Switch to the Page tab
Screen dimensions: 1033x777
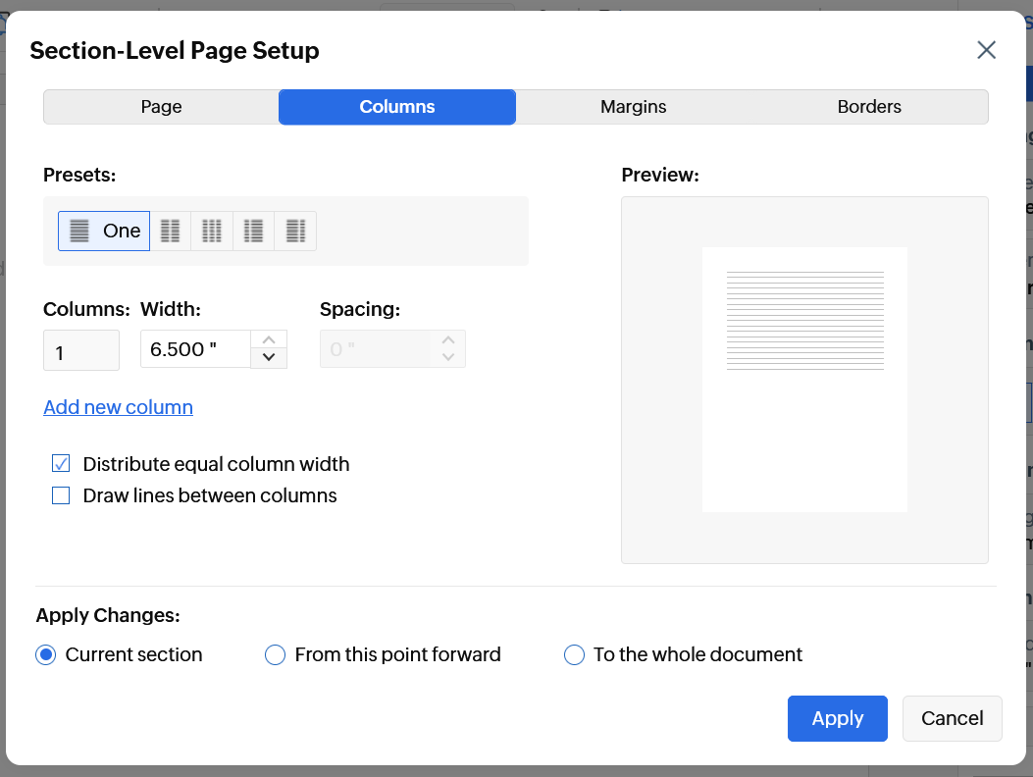coord(161,107)
